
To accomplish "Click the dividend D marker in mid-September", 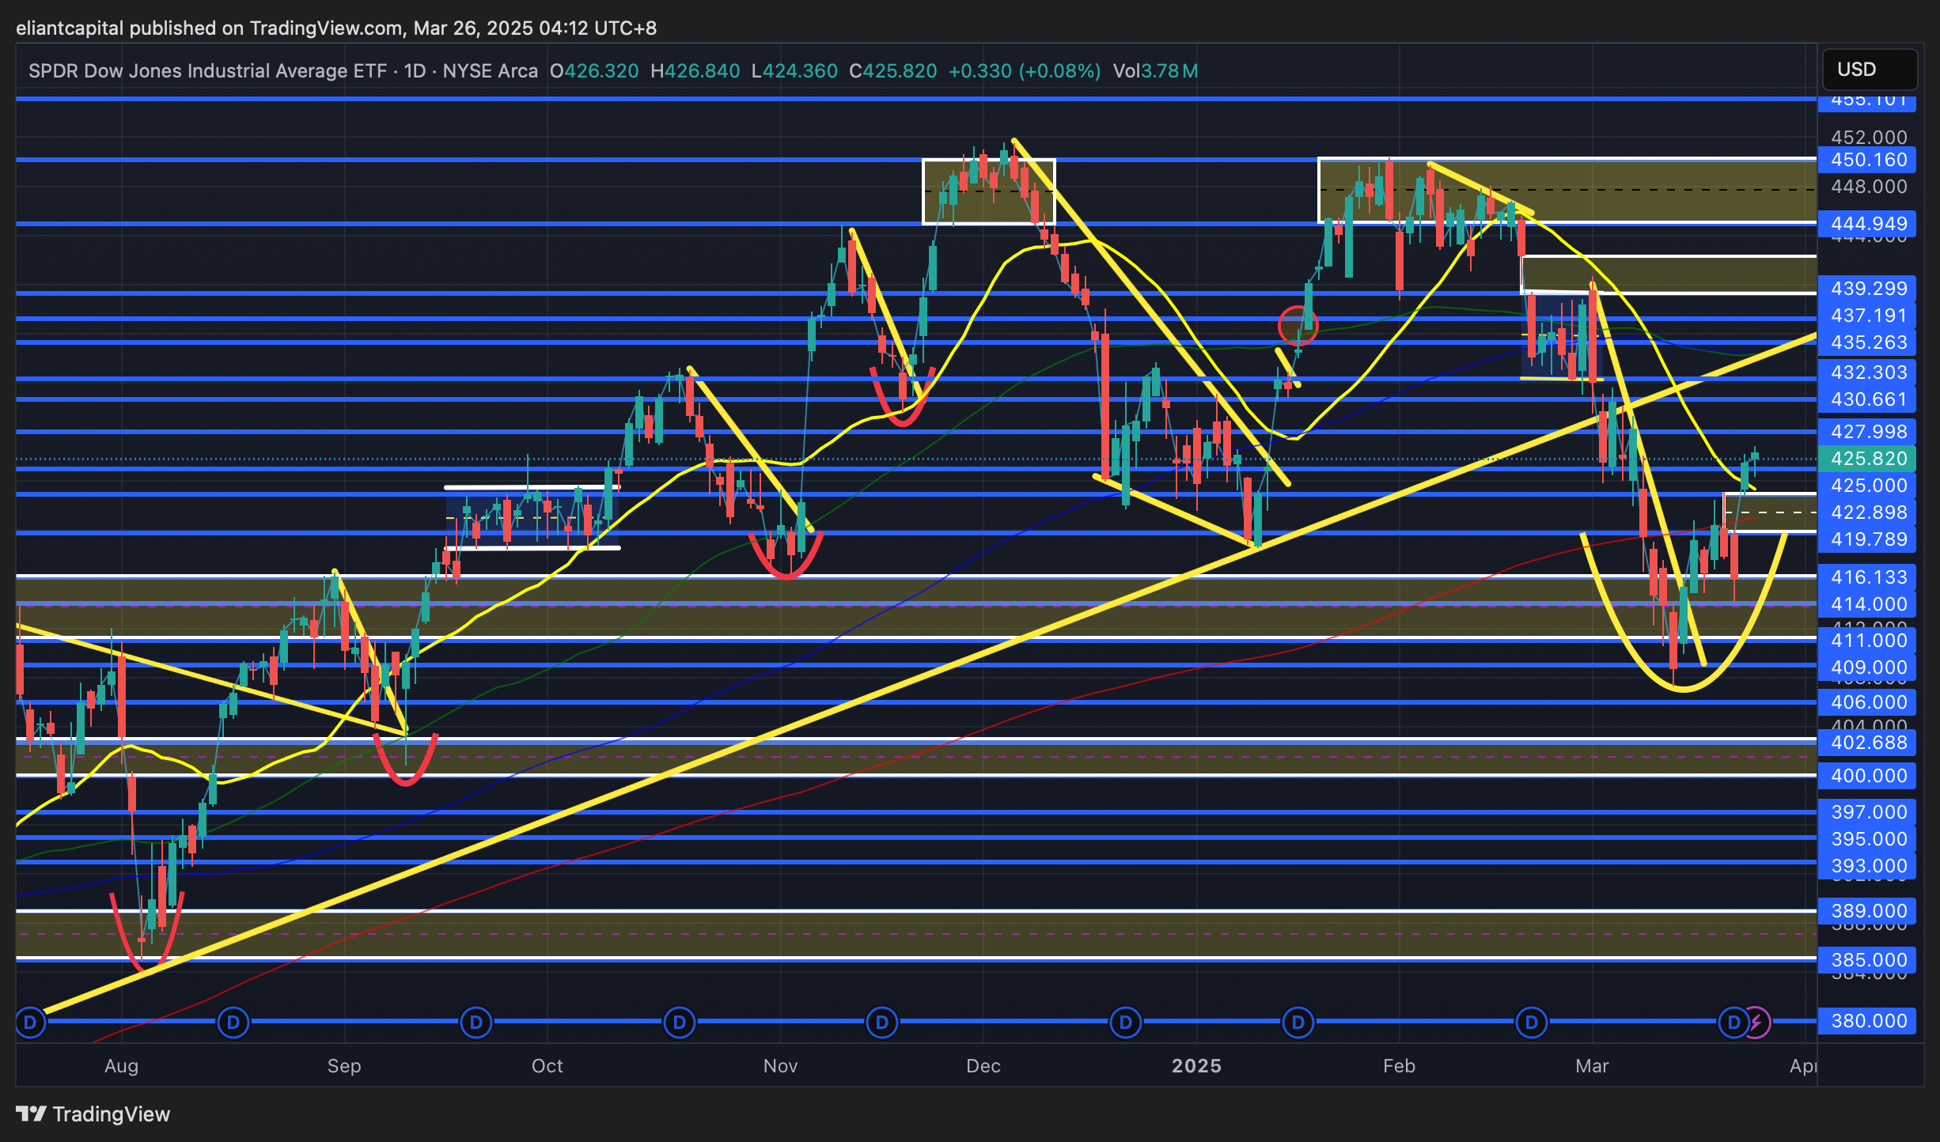I will [x=476, y=1023].
